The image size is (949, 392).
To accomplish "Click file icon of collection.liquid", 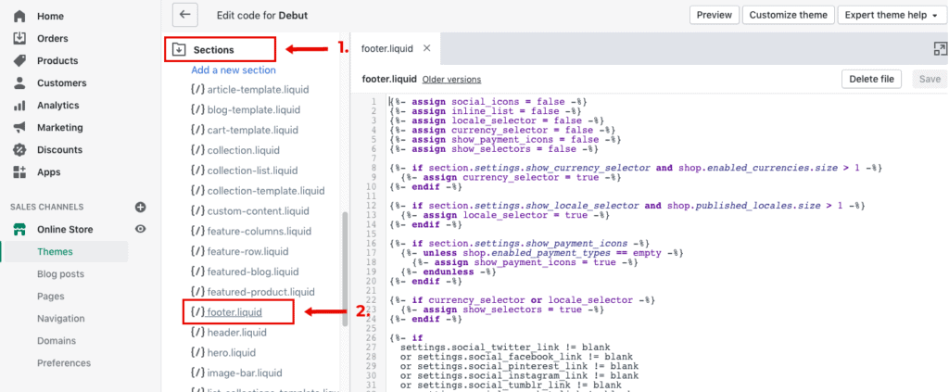I will click(197, 150).
